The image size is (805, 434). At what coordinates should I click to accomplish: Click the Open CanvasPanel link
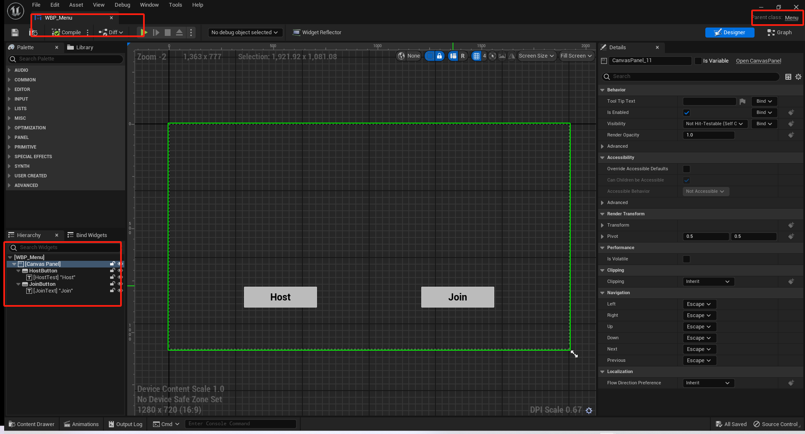pos(758,61)
